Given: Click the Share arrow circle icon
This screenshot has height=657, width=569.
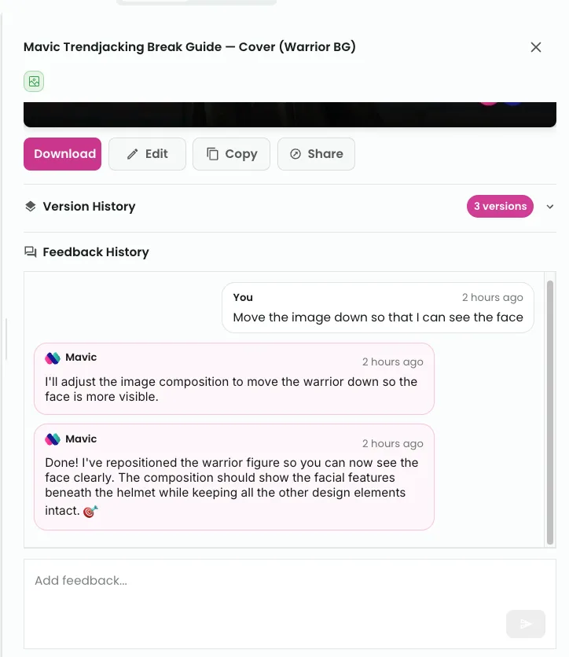Looking at the screenshot, I should click(x=296, y=154).
